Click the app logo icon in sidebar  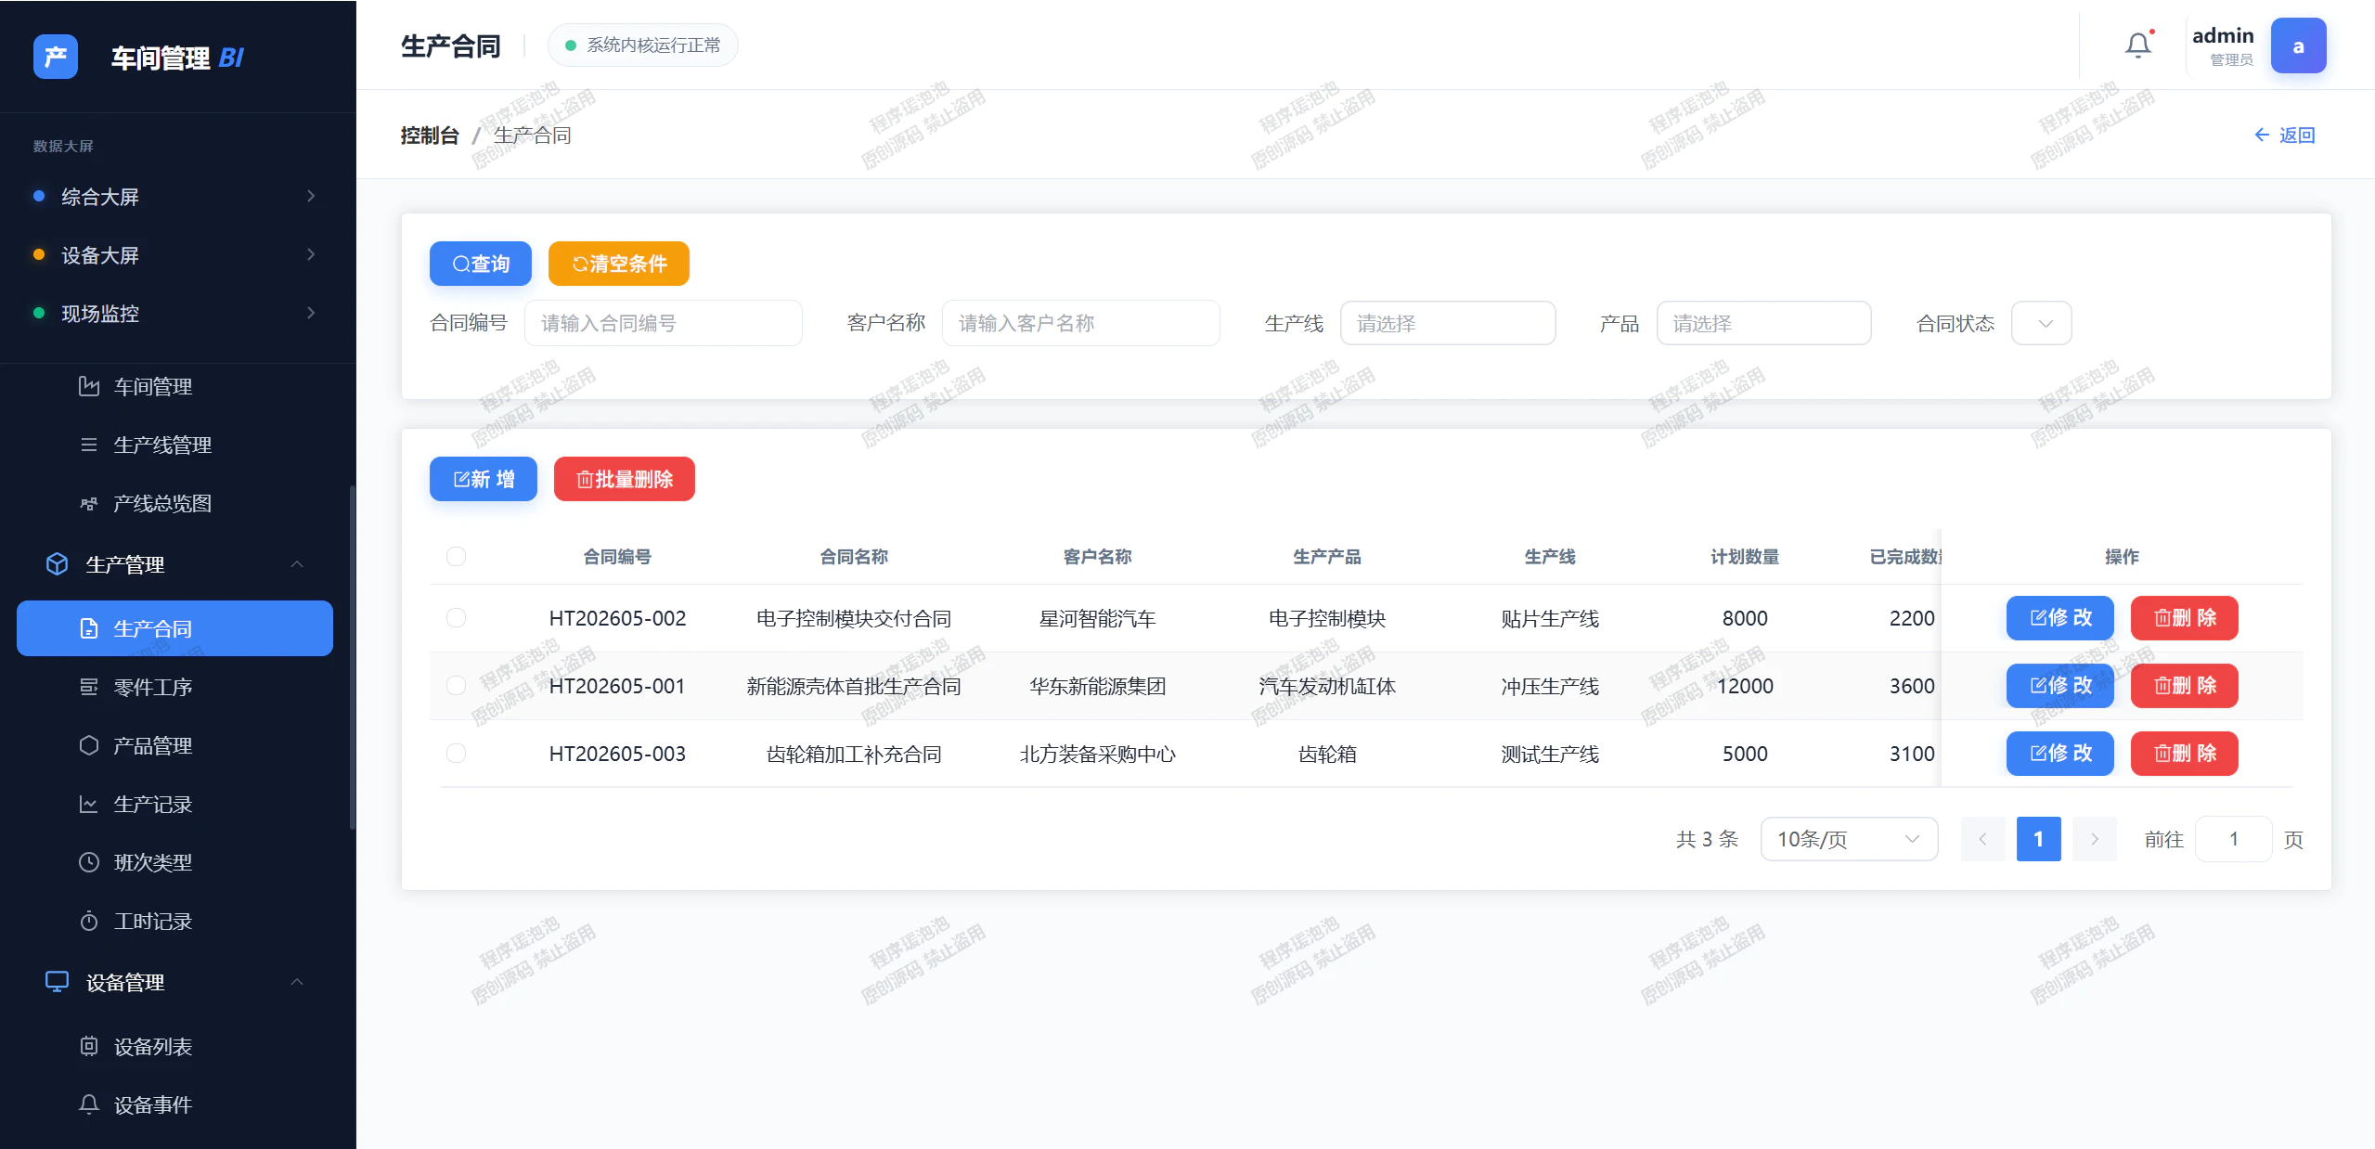56,57
